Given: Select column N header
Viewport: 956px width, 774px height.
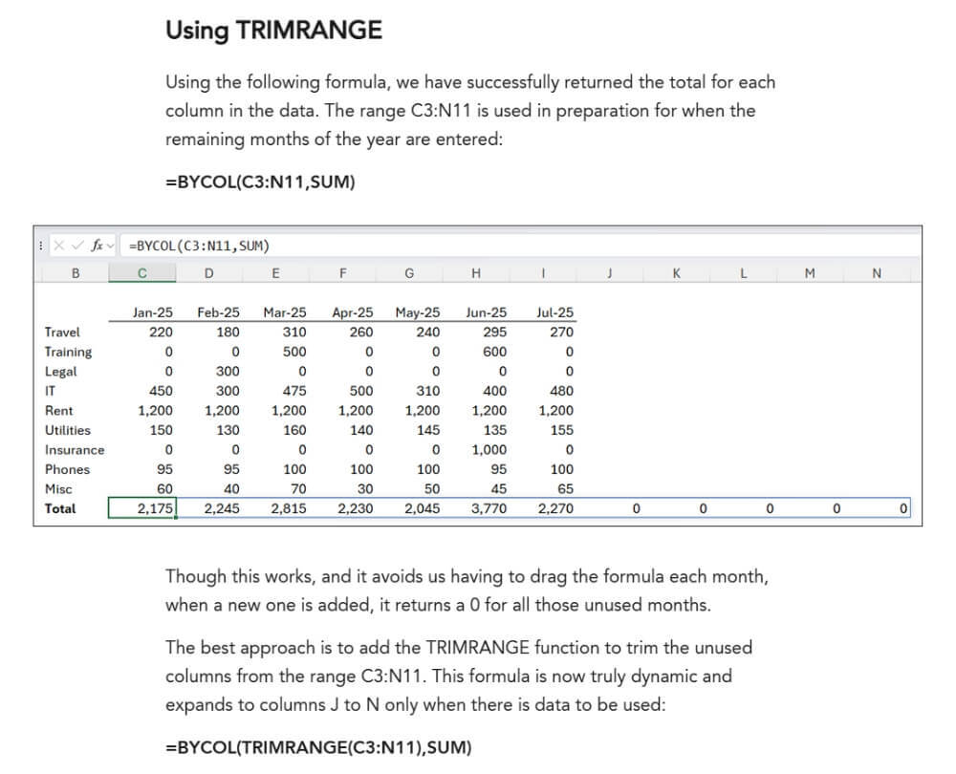Looking at the screenshot, I should pyautogui.click(x=877, y=273).
